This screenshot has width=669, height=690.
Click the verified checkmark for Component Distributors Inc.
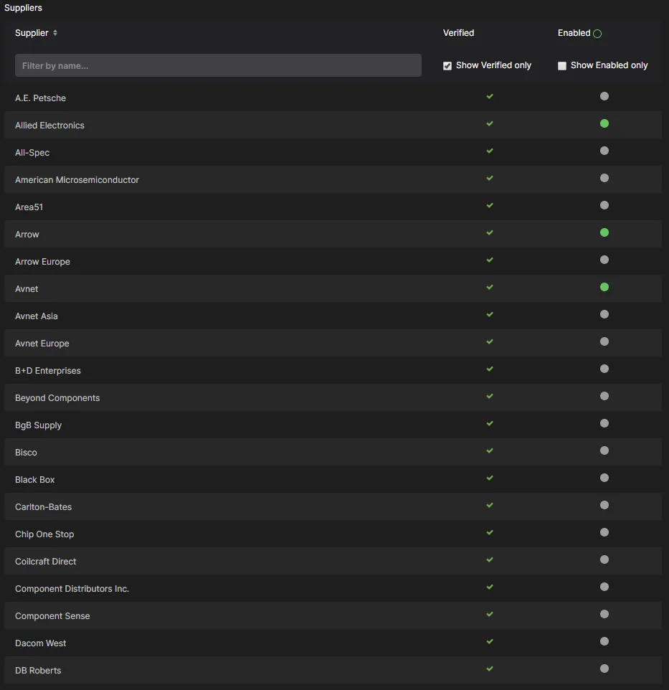490,587
